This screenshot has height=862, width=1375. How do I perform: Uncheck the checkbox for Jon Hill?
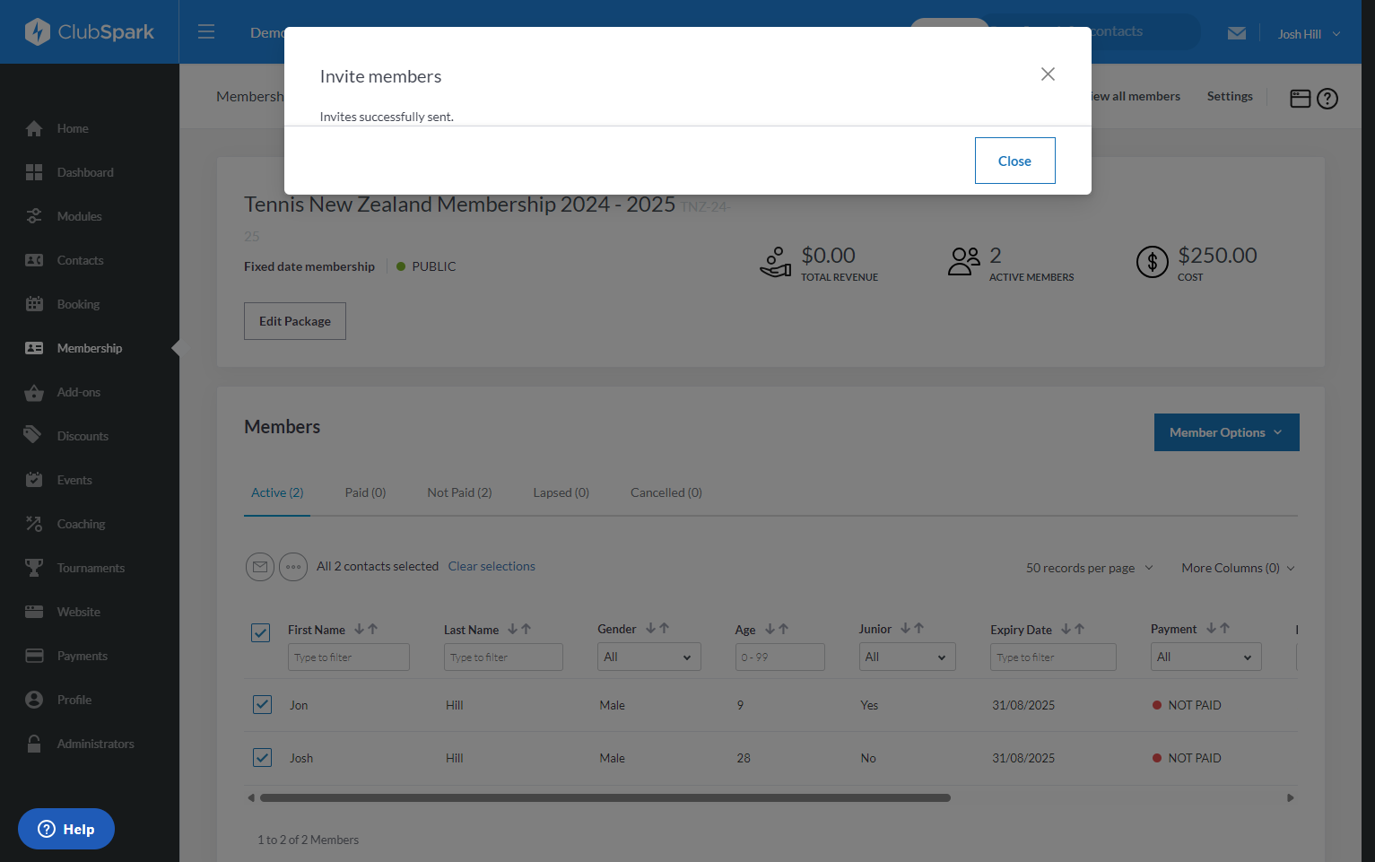coord(262,705)
